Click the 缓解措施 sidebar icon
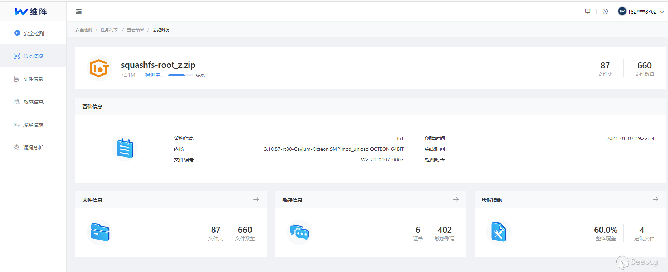This screenshot has height=272, width=668. pos(17,124)
